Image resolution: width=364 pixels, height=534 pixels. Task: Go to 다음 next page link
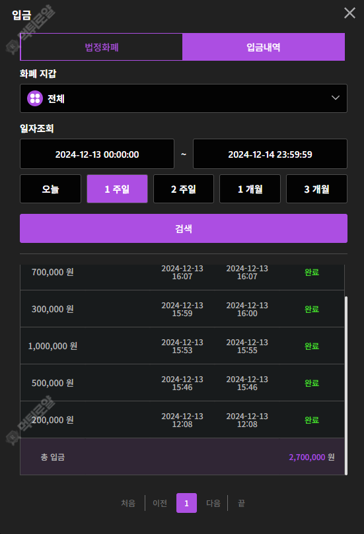tap(213, 503)
